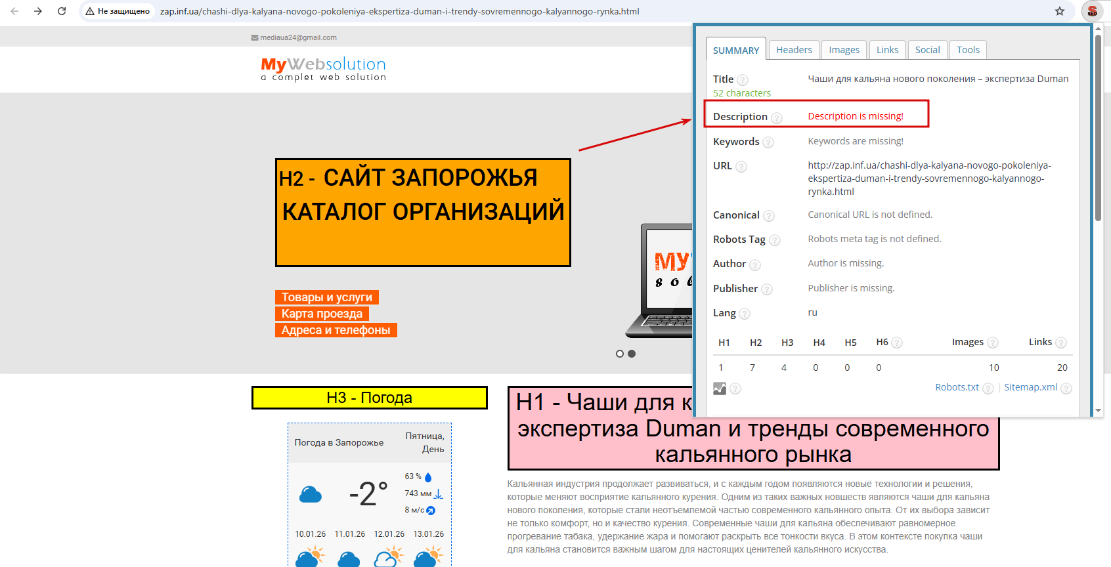Click the browser address bar URL
Screen dimensions: 1111x567
click(399, 11)
